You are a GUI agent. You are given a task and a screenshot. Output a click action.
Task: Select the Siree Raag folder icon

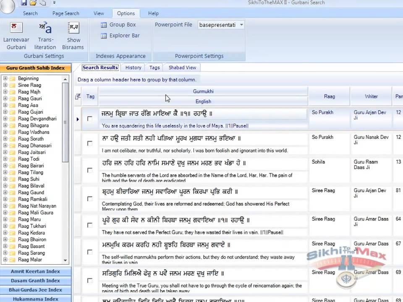coord(12,85)
